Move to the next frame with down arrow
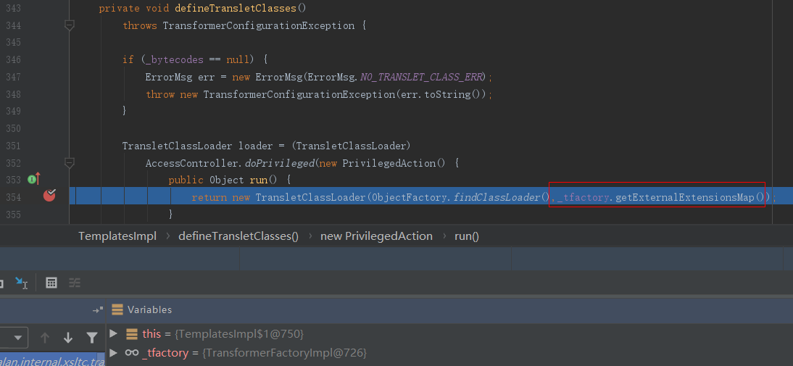The height and width of the screenshot is (366, 793). 68,337
